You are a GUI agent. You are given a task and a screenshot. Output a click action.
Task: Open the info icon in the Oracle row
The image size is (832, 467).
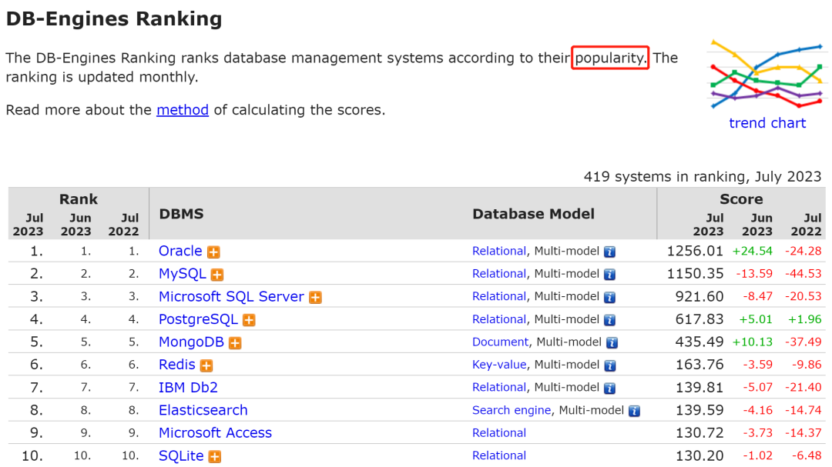pyautogui.click(x=609, y=252)
